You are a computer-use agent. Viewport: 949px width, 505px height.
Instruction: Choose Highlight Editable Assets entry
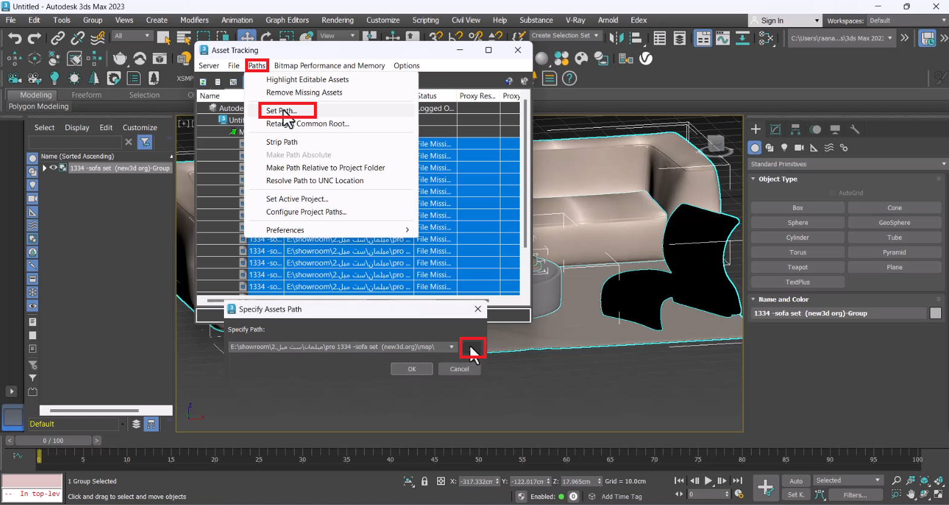tap(307, 80)
